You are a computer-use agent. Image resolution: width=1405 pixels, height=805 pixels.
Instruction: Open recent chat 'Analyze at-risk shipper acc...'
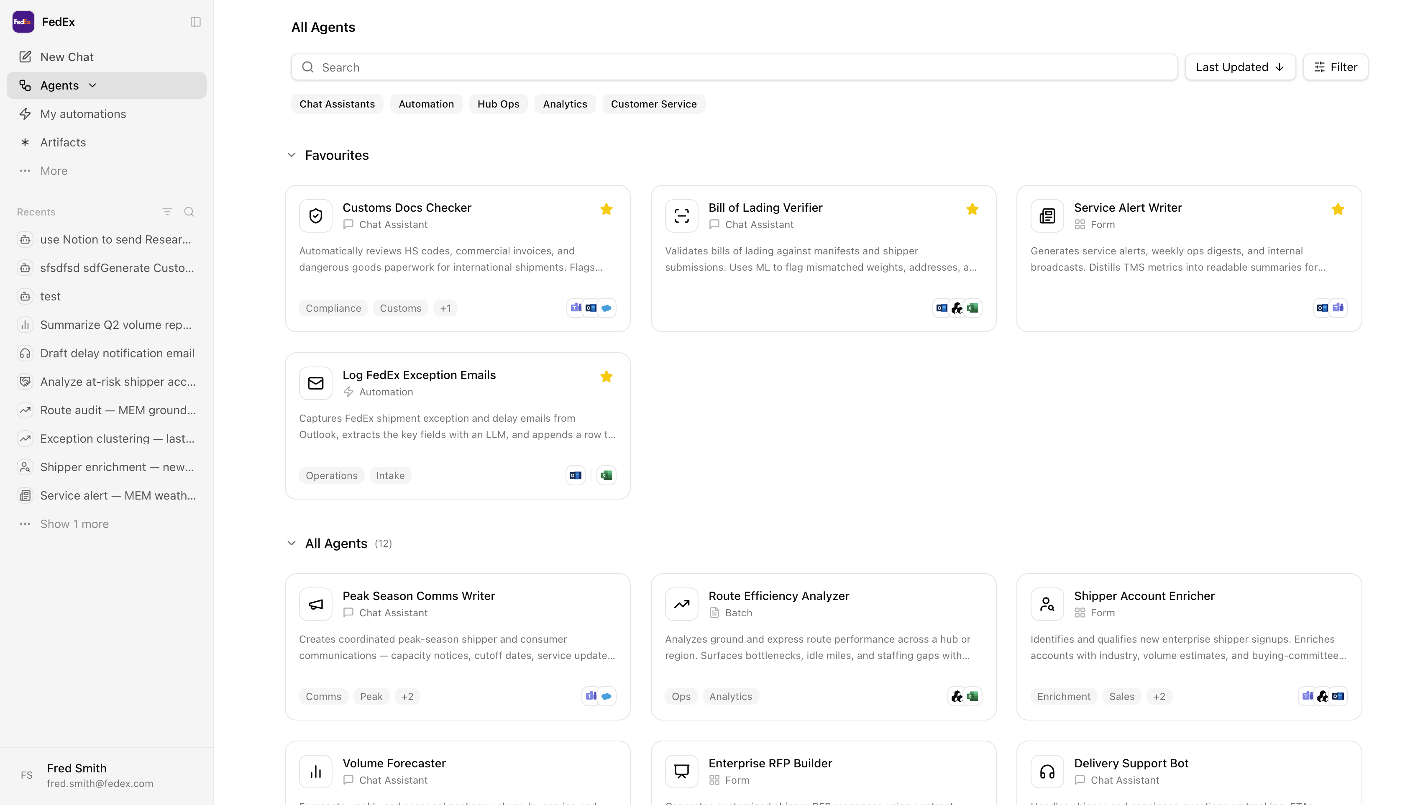(x=107, y=382)
